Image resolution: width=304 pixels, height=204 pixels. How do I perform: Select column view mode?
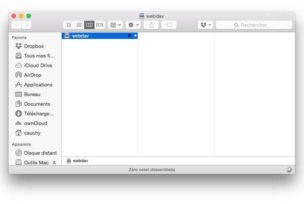tap(89, 25)
